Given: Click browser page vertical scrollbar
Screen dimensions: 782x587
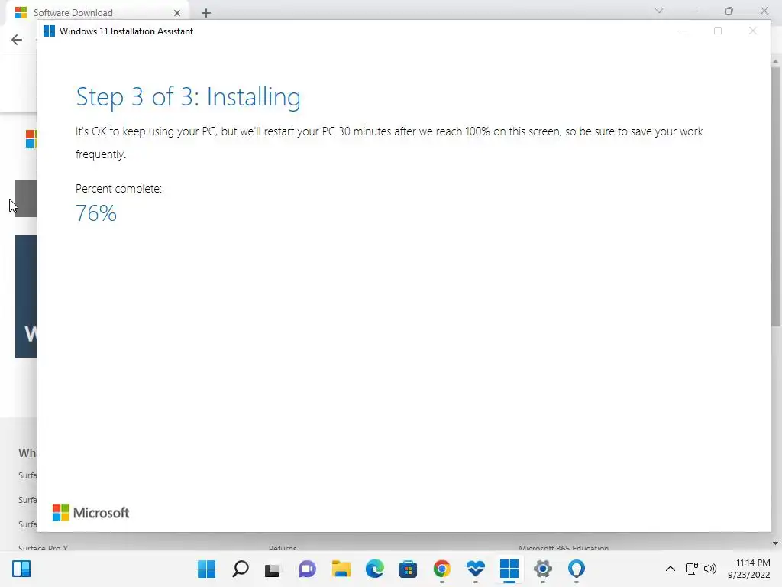Looking at the screenshot, I should pyautogui.click(x=775, y=196).
